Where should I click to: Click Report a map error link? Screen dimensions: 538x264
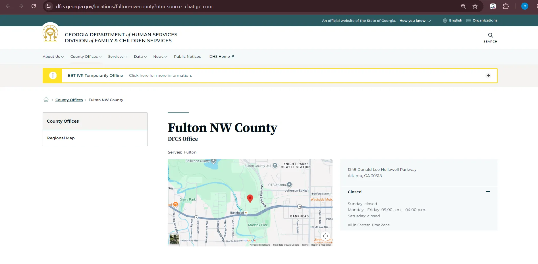[321, 245]
